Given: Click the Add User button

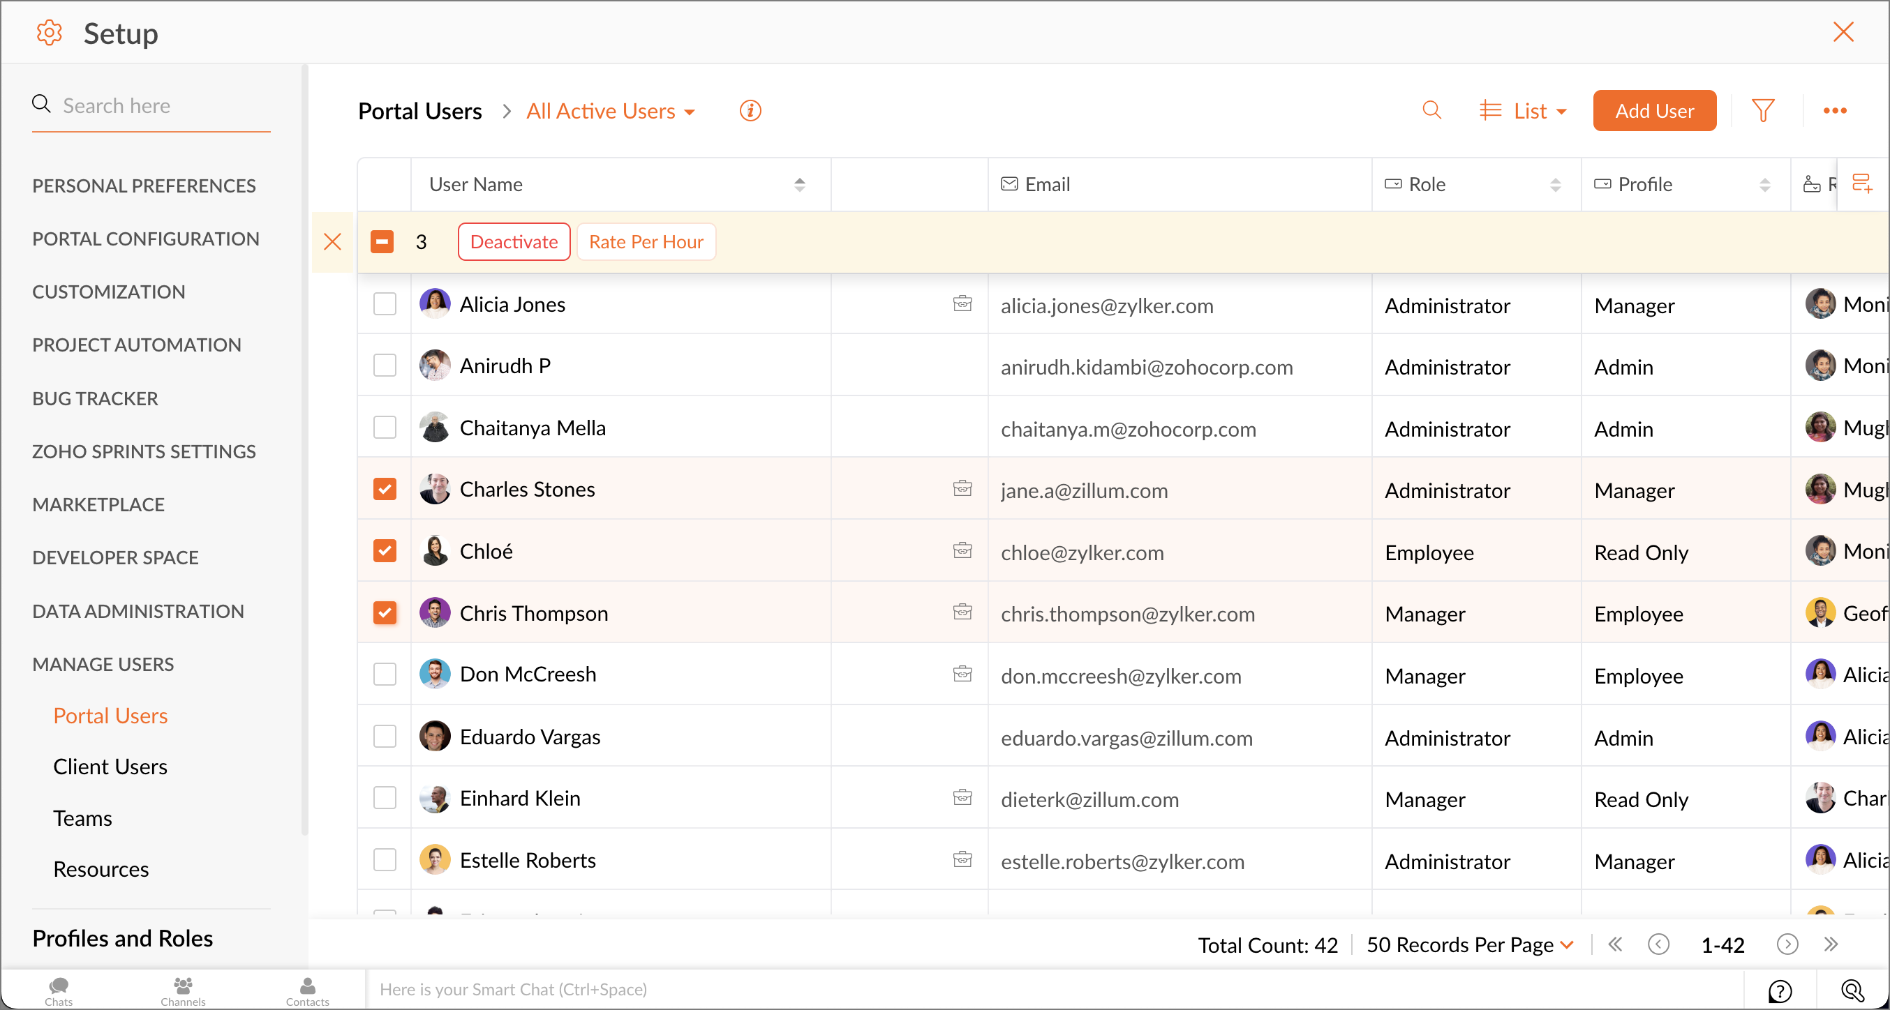Looking at the screenshot, I should pos(1654,111).
